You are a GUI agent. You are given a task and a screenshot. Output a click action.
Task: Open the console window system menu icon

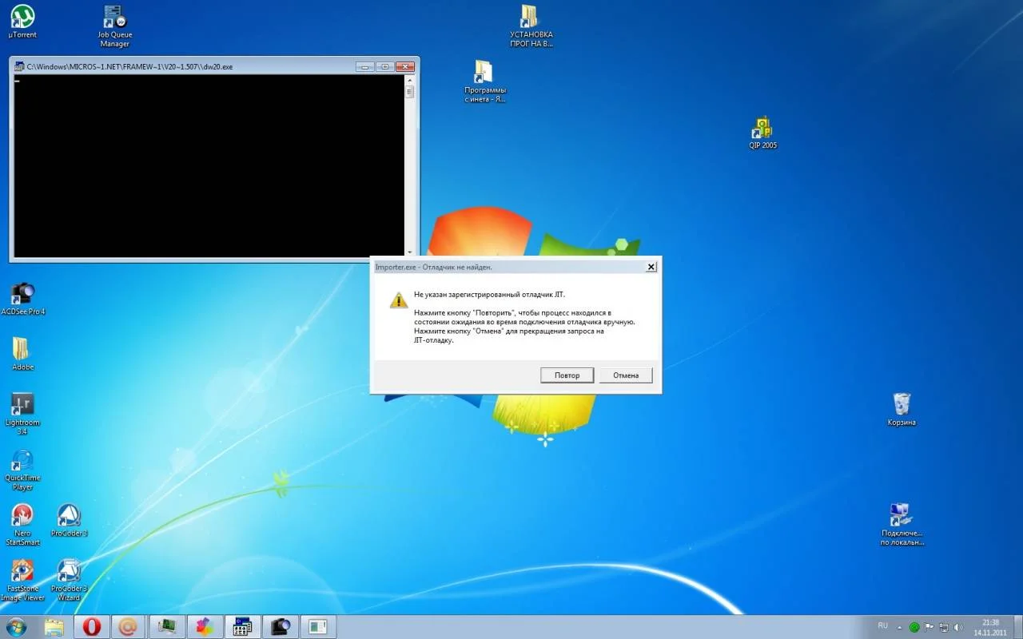[x=19, y=67]
